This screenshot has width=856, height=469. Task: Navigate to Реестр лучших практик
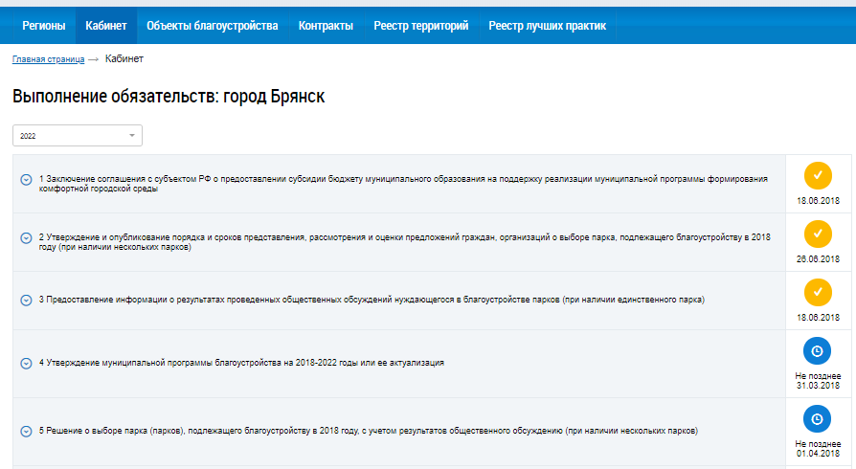(547, 26)
